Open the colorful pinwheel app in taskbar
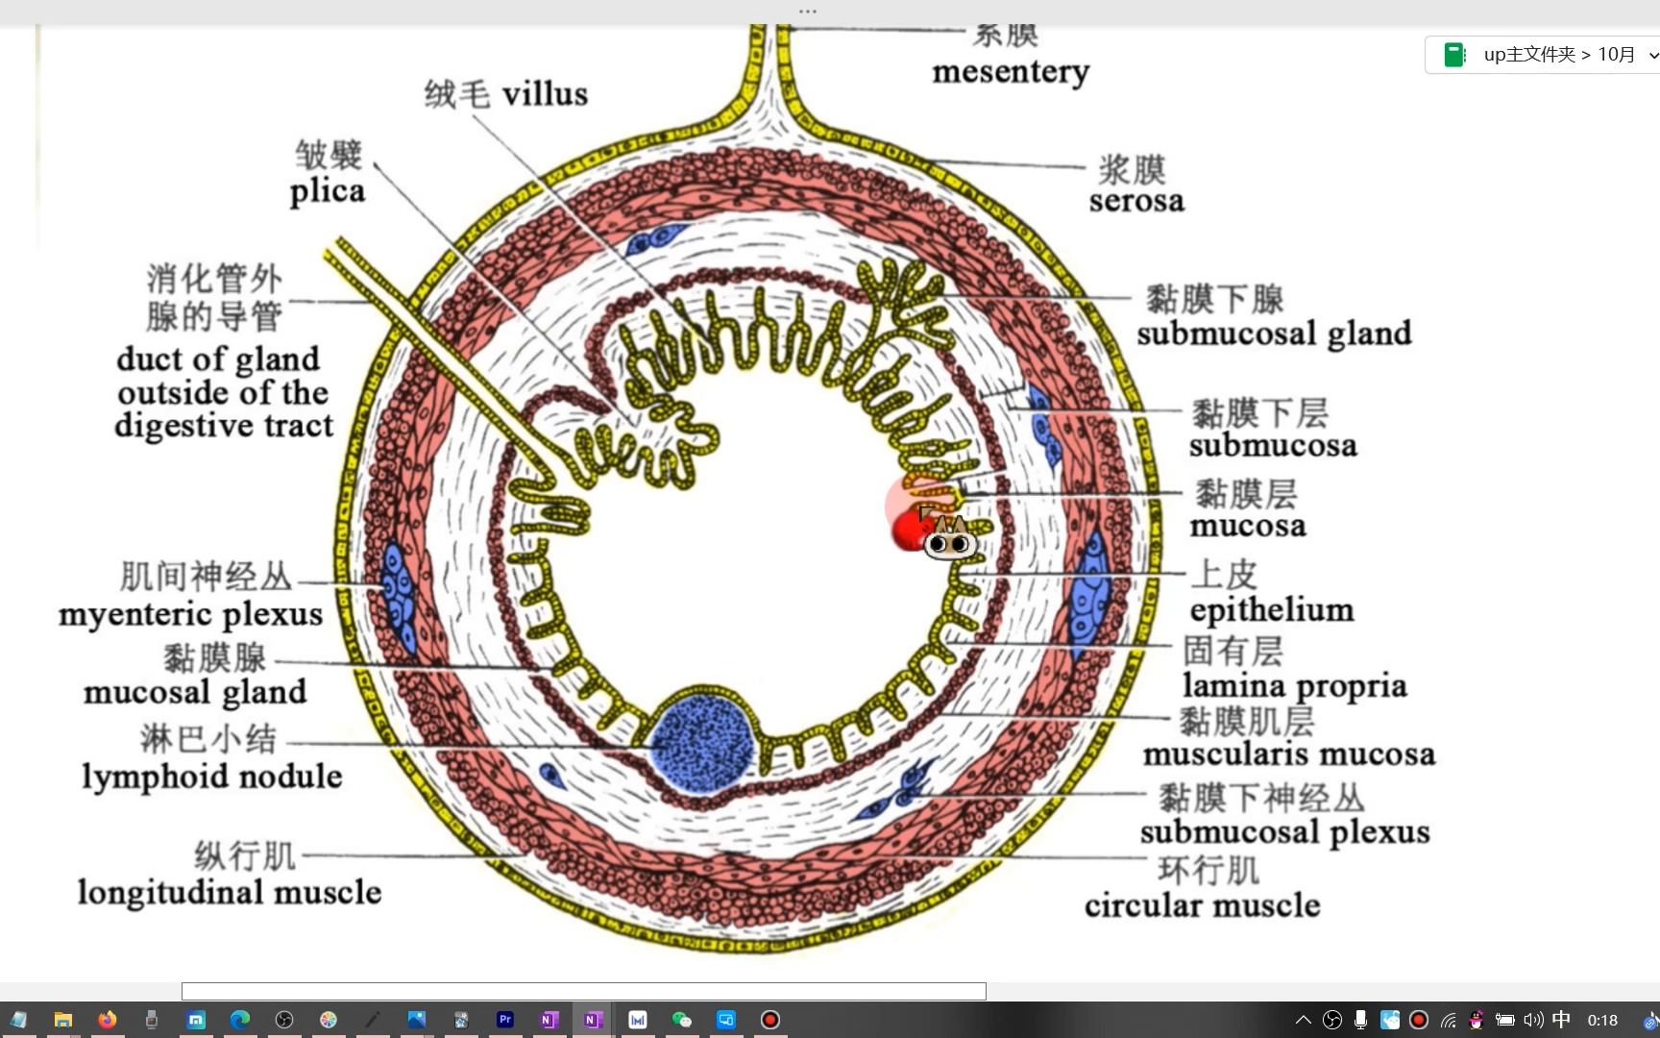The width and height of the screenshot is (1660, 1038). [x=329, y=1020]
